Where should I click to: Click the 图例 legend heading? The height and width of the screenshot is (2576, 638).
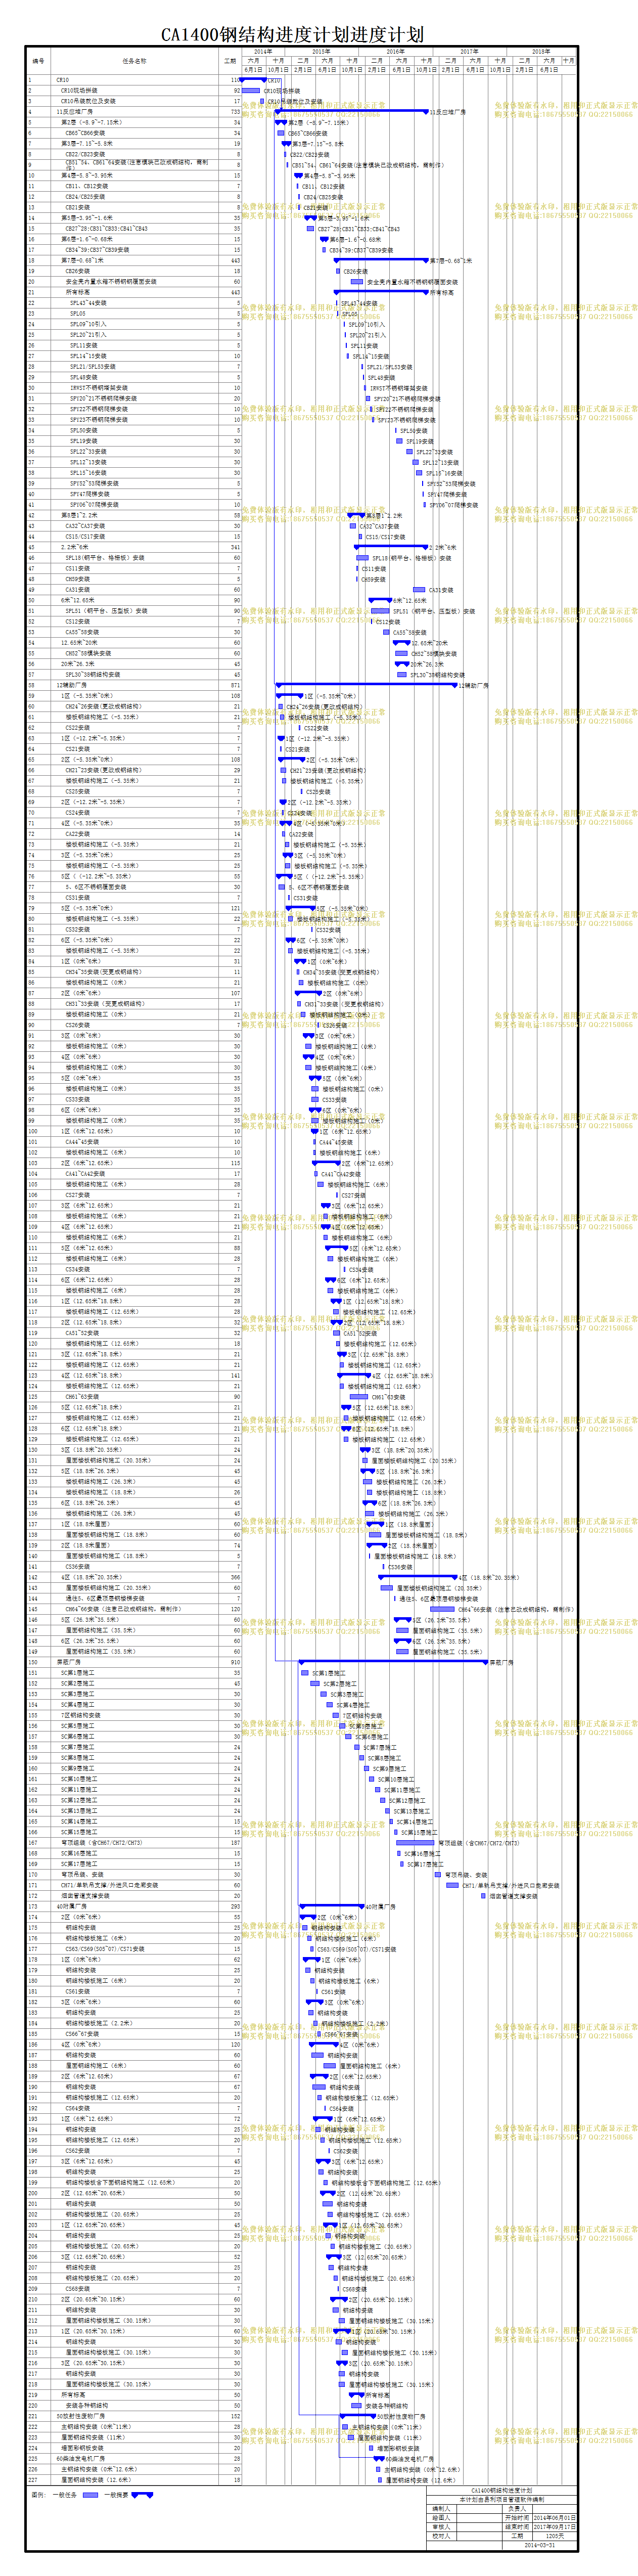pyautogui.click(x=38, y=2494)
